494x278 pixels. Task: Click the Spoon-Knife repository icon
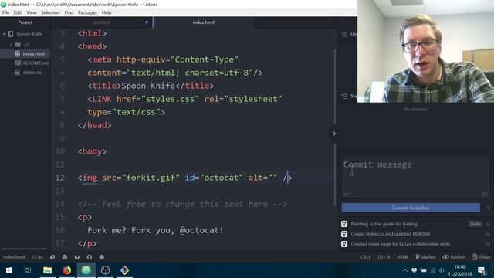click(x=11, y=34)
